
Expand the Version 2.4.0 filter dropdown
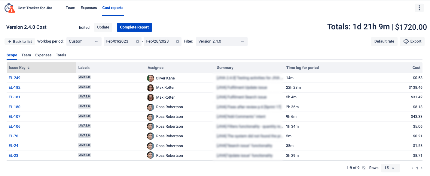point(221,42)
